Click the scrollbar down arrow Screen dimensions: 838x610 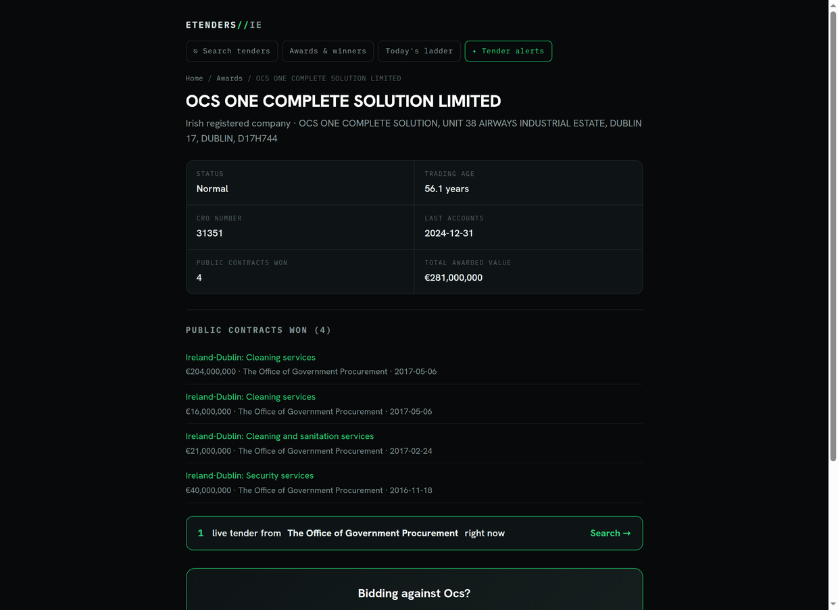point(833,605)
